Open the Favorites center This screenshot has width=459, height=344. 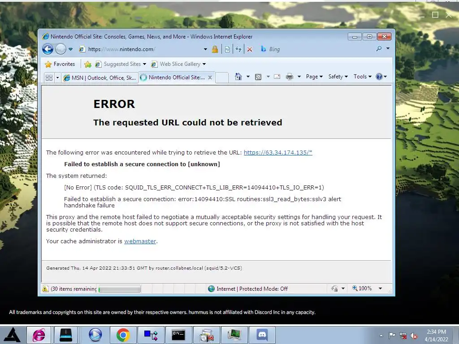click(60, 64)
